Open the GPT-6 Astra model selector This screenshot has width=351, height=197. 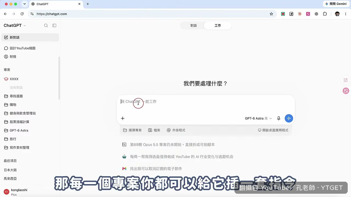[x=258, y=118]
